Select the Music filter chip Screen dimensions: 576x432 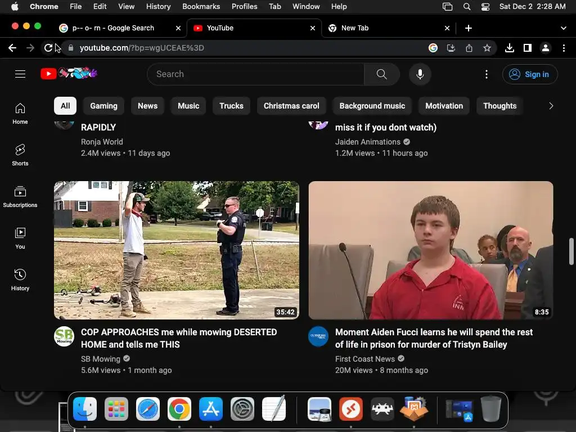coord(188,106)
